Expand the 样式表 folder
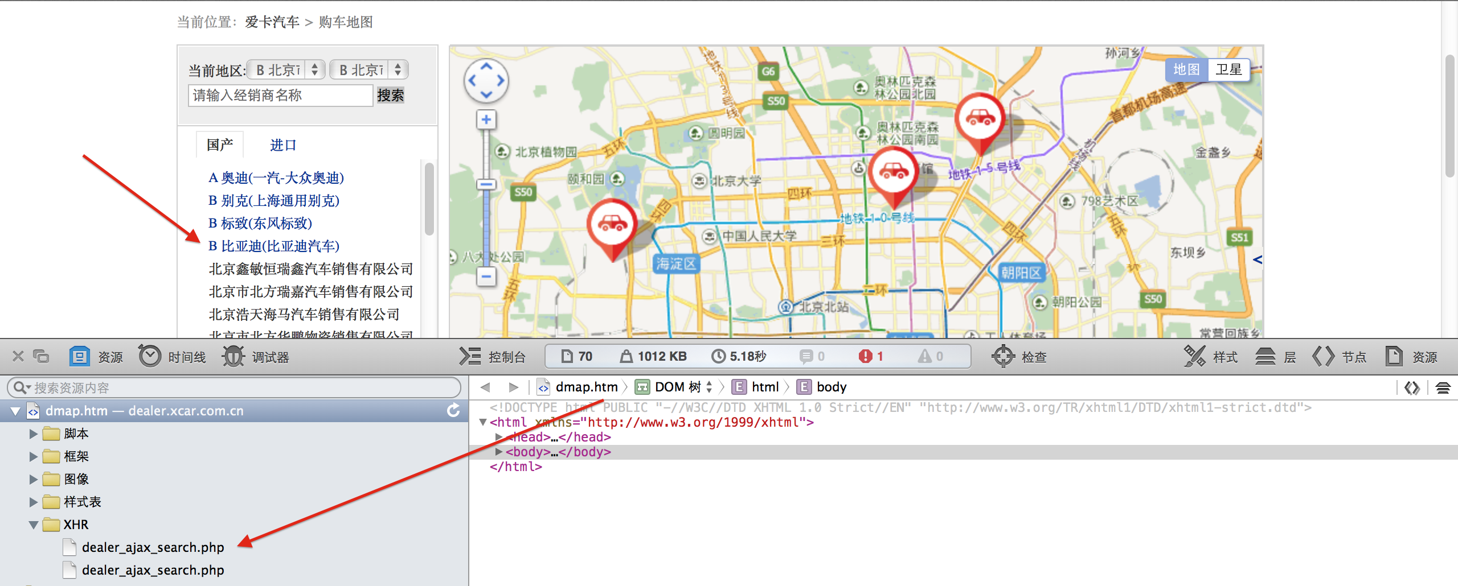 click(x=33, y=502)
